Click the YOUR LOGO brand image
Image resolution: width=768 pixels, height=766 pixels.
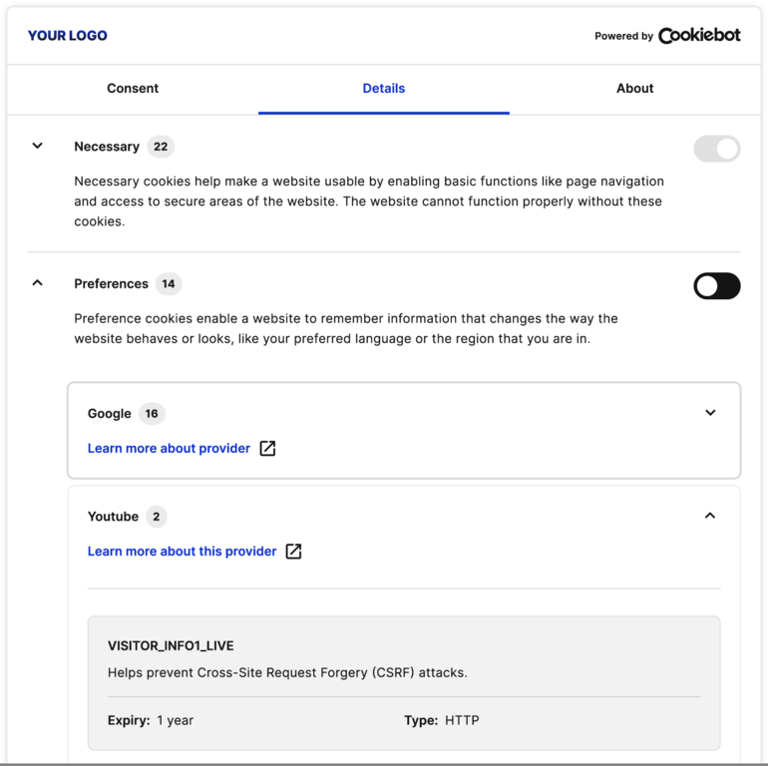[x=68, y=36]
